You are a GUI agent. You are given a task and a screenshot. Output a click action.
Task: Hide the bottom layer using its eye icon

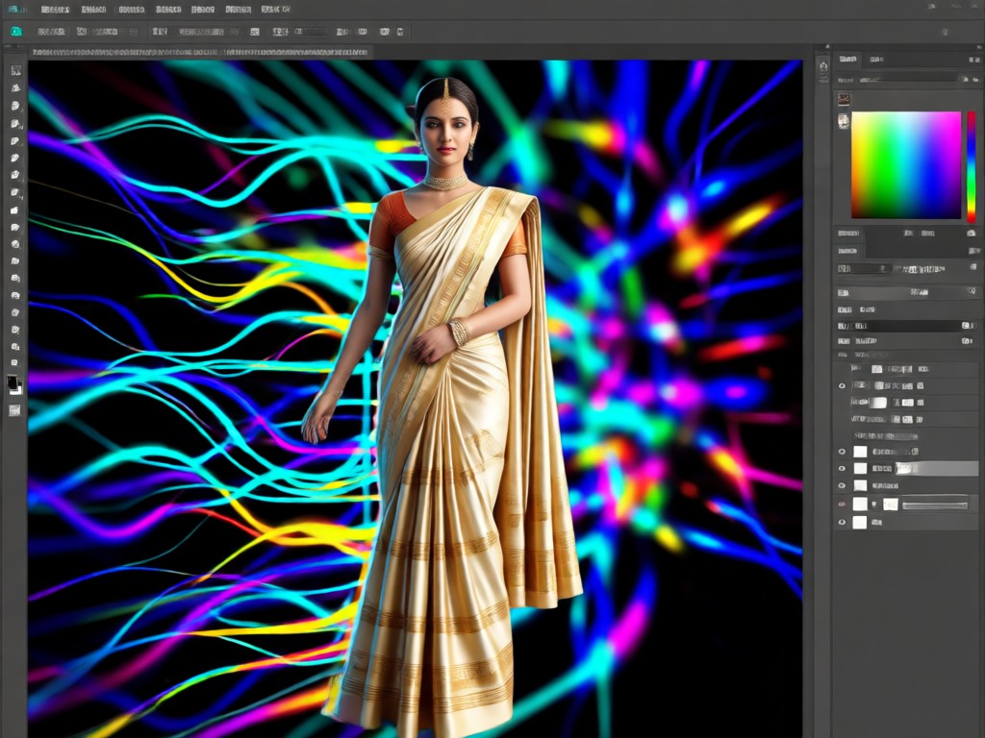pos(842,522)
